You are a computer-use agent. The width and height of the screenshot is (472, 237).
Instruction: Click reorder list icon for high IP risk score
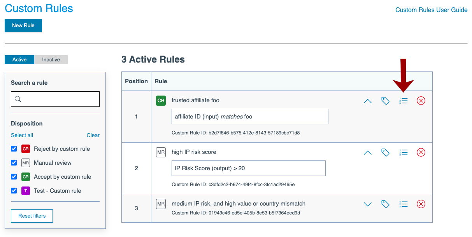pos(404,153)
